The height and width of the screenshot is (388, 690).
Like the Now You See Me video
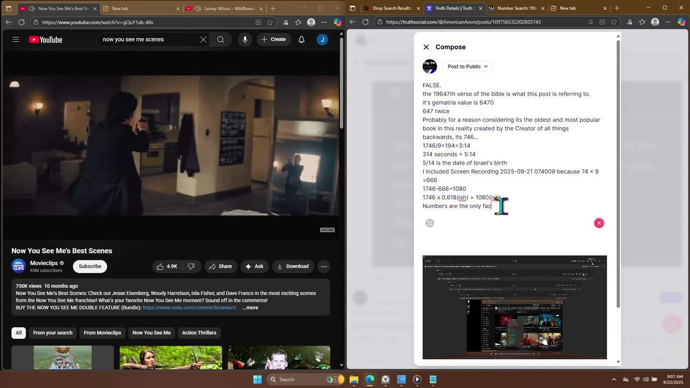pyautogui.click(x=167, y=266)
